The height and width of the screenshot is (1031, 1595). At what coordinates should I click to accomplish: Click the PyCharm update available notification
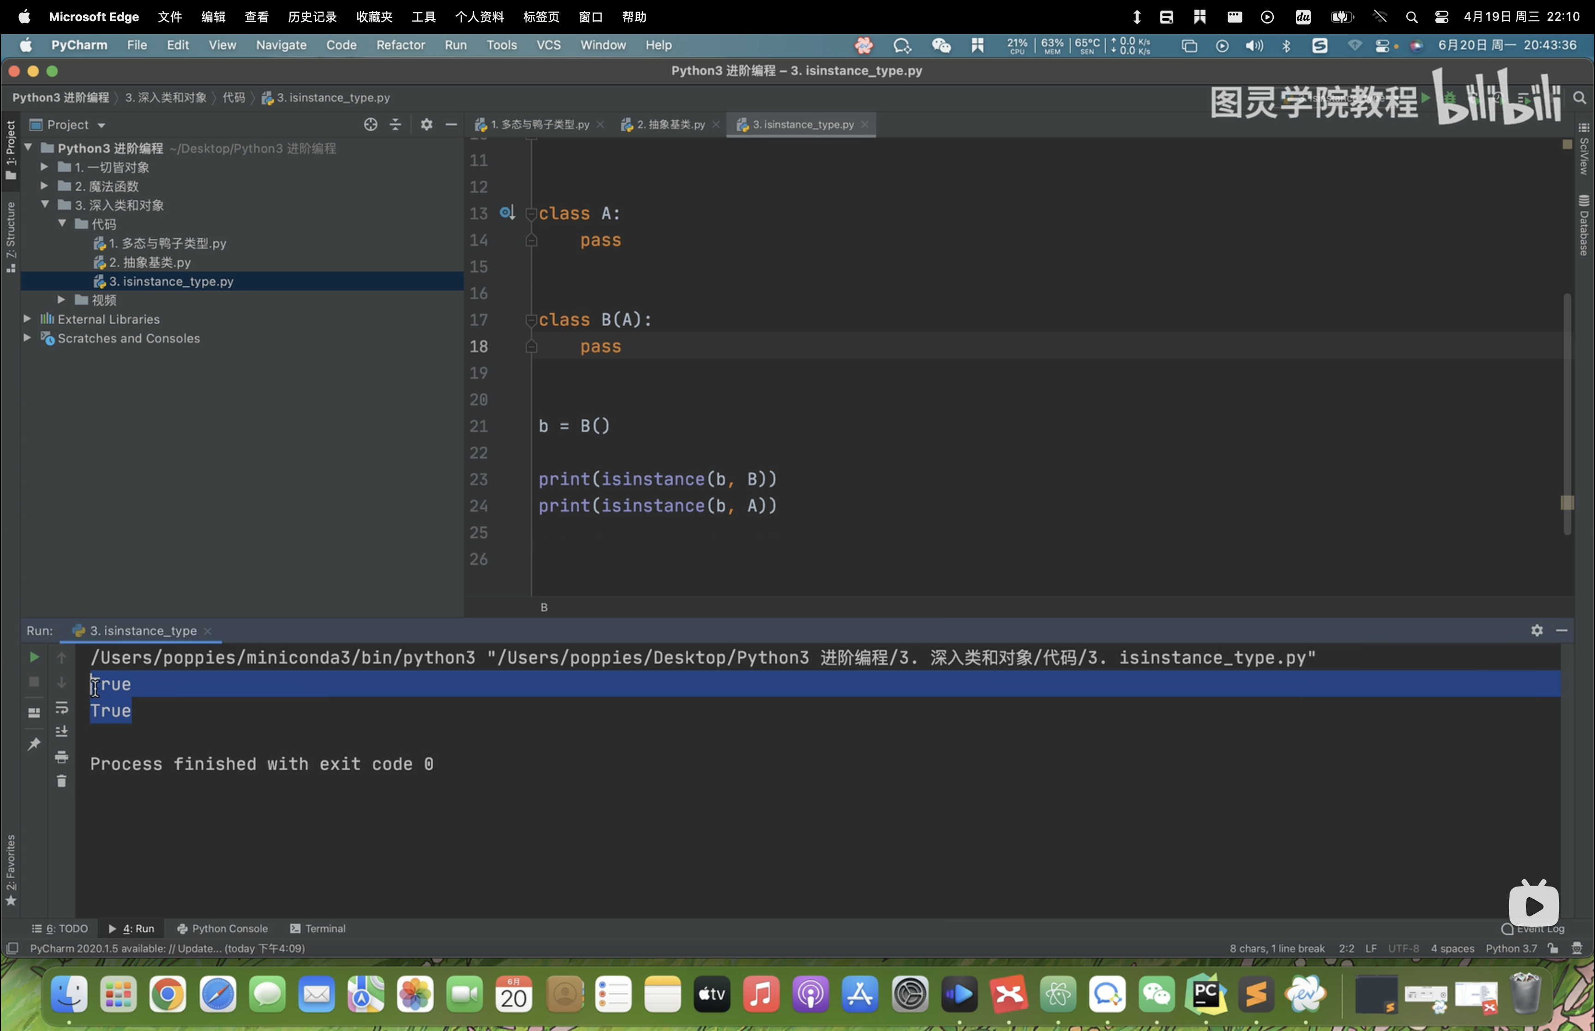click(x=168, y=949)
